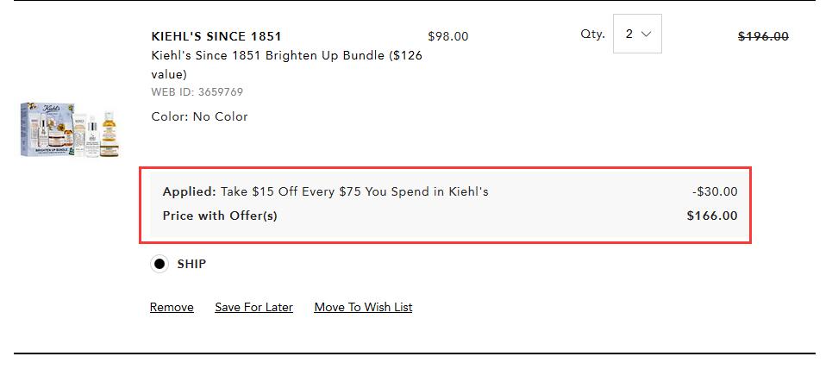The width and height of the screenshot is (832, 369).
Task: Click the Save For Later link
Action: pyautogui.click(x=253, y=308)
